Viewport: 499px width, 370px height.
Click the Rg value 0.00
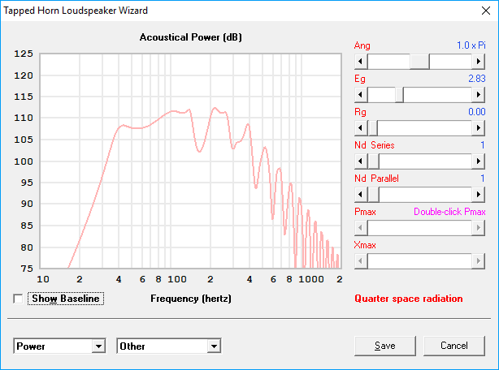tap(477, 112)
